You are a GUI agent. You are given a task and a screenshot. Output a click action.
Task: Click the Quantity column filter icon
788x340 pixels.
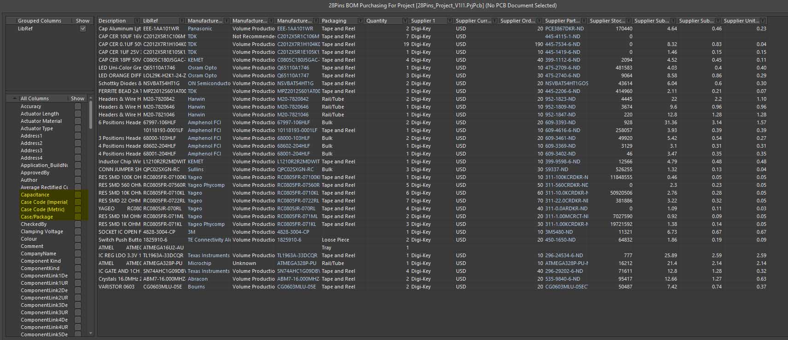pos(405,21)
